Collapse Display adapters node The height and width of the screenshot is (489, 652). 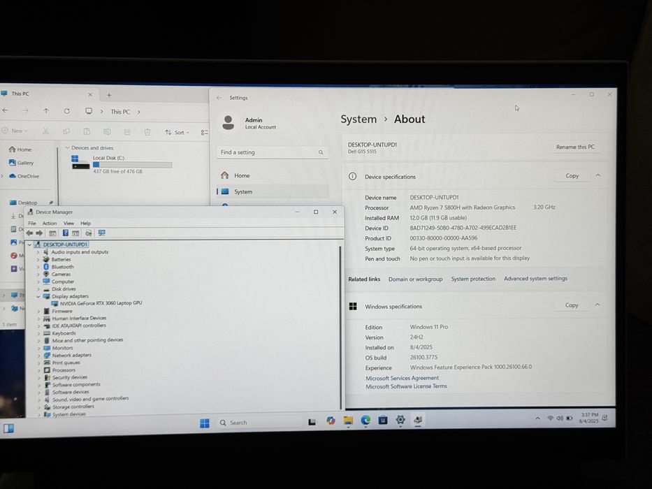click(38, 296)
